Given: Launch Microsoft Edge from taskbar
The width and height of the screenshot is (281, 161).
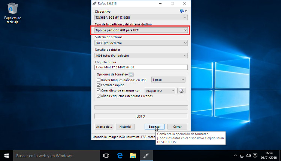Looking at the screenshot, I should coord(120,156).
